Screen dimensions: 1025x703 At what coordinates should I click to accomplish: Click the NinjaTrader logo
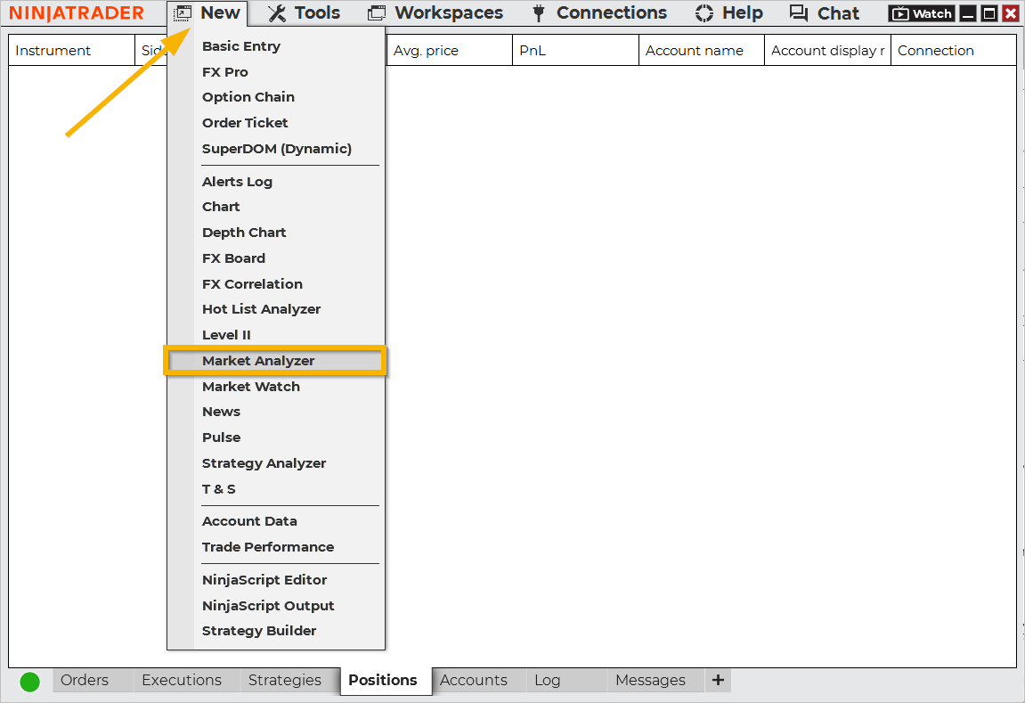[77, 13]
